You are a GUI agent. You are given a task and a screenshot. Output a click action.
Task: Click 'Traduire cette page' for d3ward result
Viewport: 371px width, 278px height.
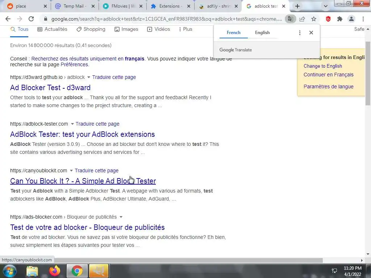click(114, 77)
